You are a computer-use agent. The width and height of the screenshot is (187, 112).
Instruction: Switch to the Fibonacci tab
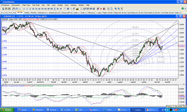91,13
